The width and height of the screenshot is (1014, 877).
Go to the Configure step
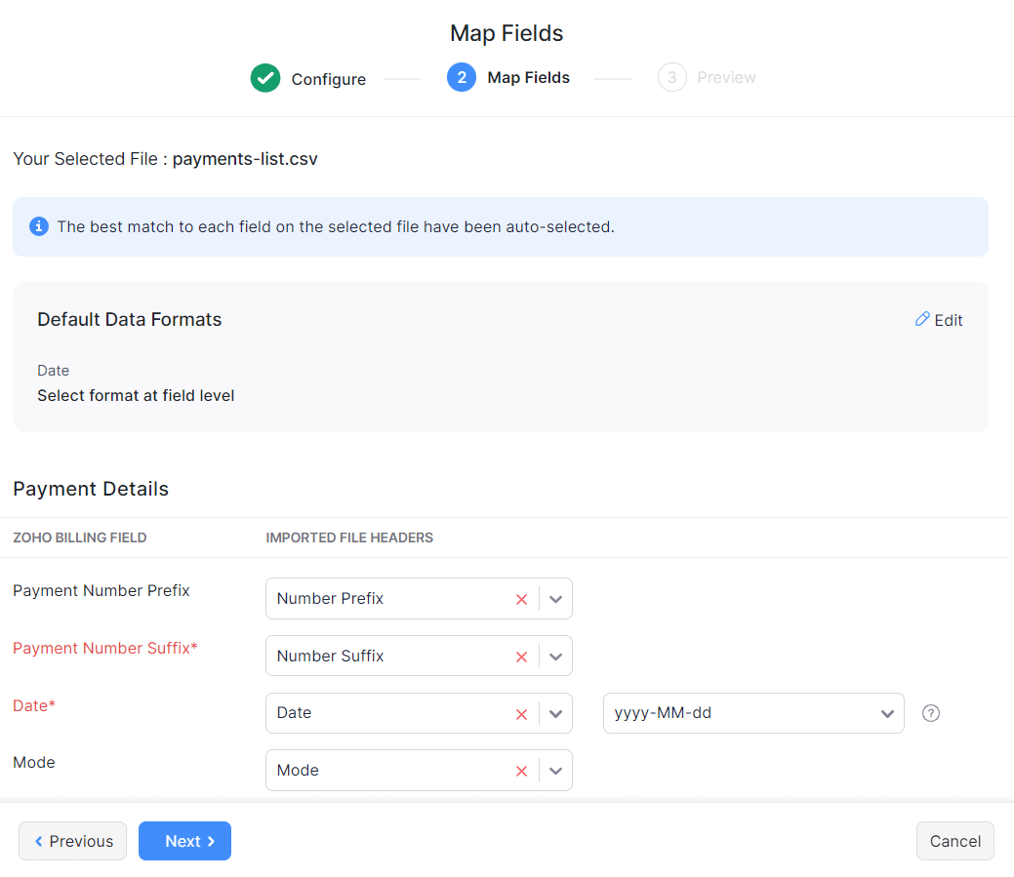point(328,79)
